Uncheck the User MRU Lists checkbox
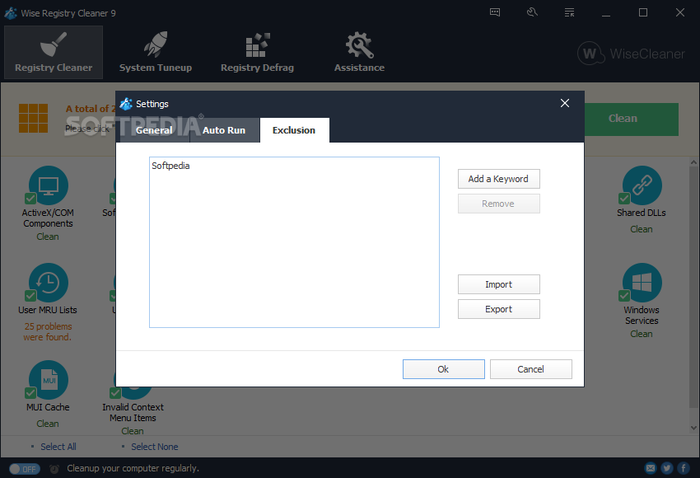 point(30,296)
